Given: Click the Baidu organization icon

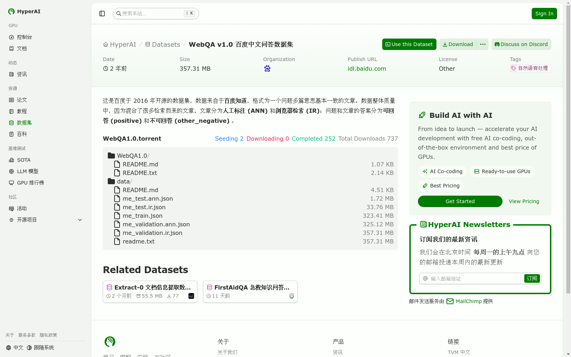Looking at the screenshot, I should 267,69.
